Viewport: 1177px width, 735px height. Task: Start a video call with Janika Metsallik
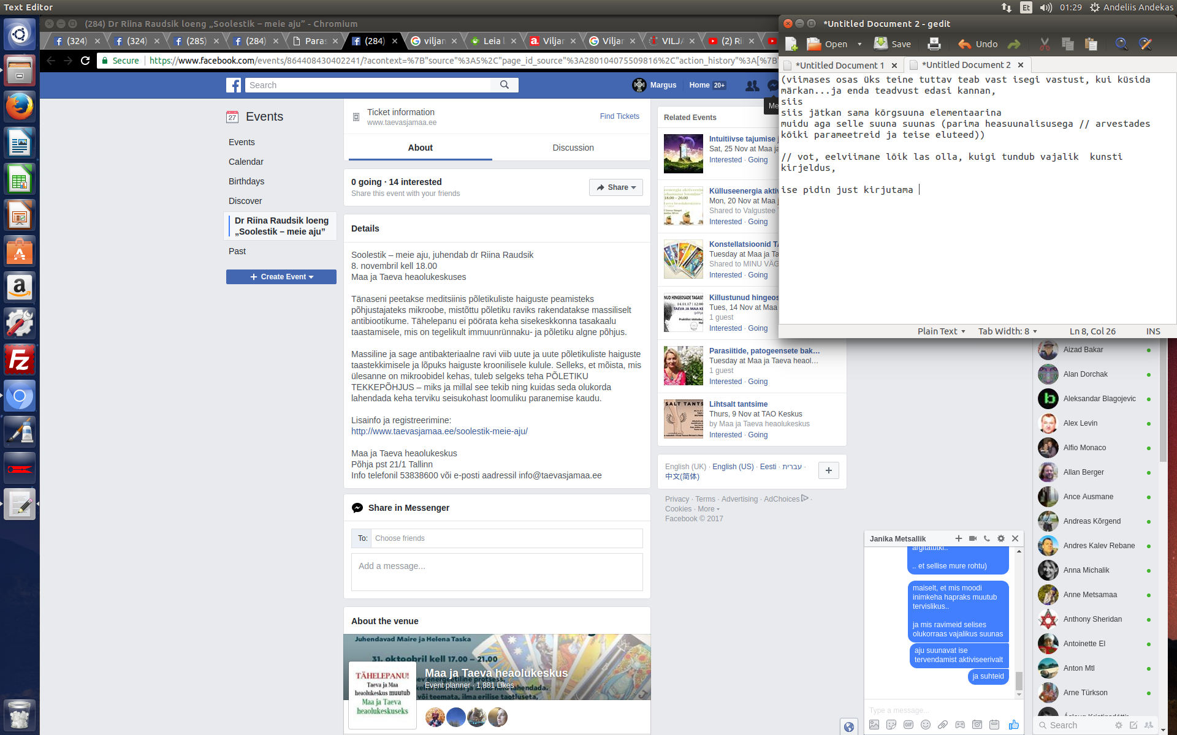coord(973,538)
